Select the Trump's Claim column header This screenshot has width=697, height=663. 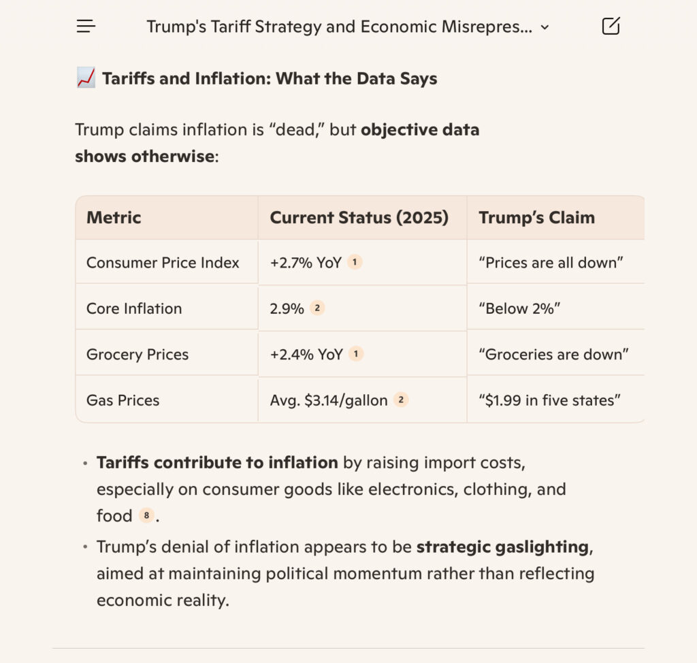tap(536, 218)
